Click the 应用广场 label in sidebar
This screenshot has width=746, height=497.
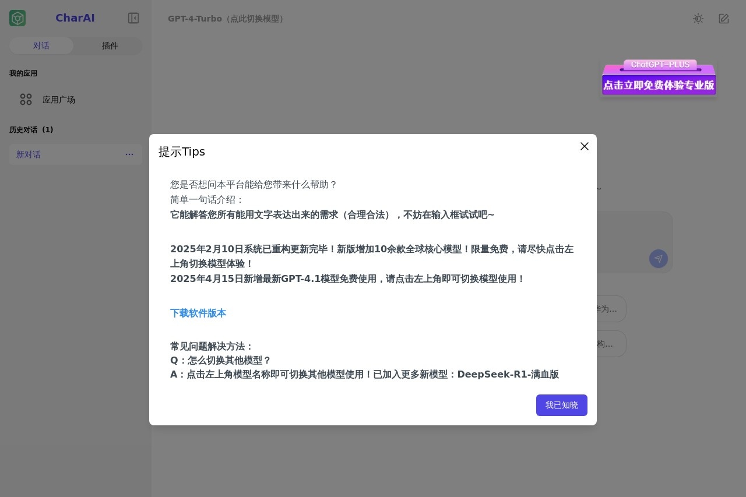[59, 100]
